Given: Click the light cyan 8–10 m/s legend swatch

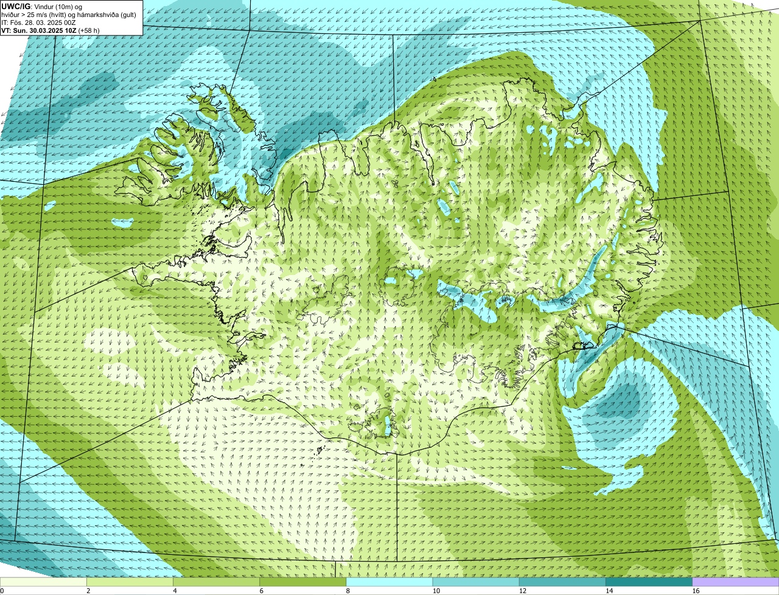Looking at the screenshot, I should 389,582.
